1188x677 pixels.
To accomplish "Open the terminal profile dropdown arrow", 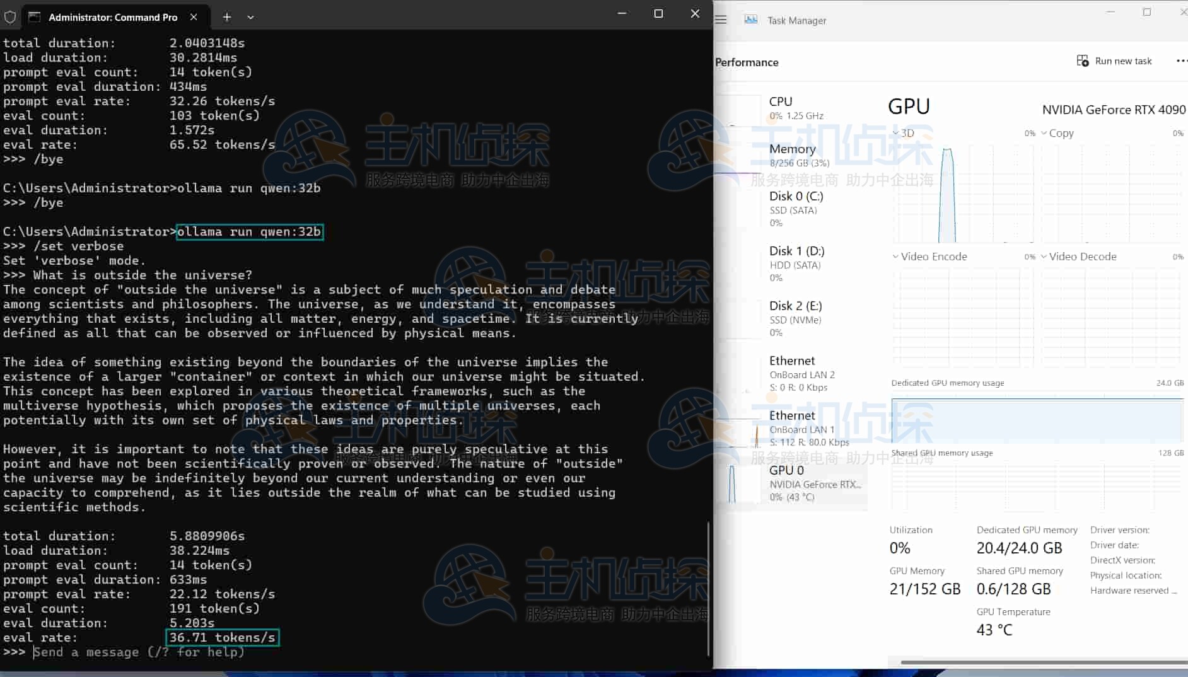I will click(x=250, y=17).
